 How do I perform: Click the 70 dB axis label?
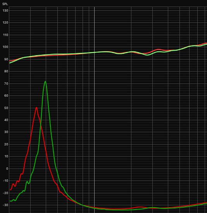6,83
